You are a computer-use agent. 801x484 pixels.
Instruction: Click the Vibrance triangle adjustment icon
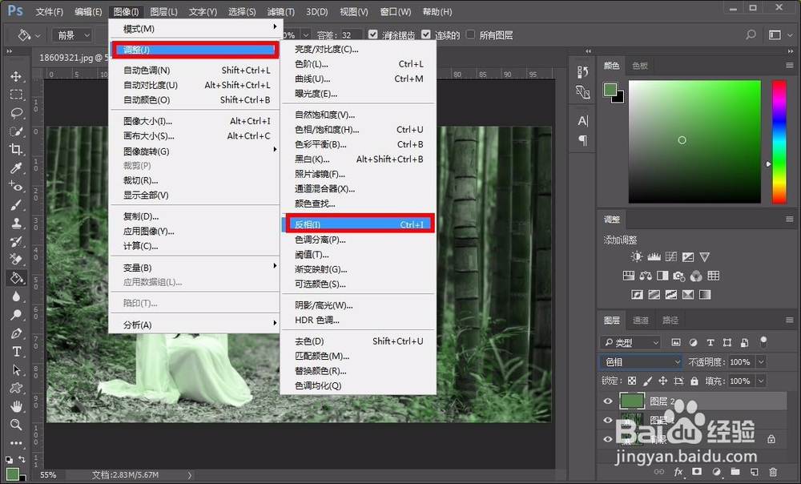704,256
